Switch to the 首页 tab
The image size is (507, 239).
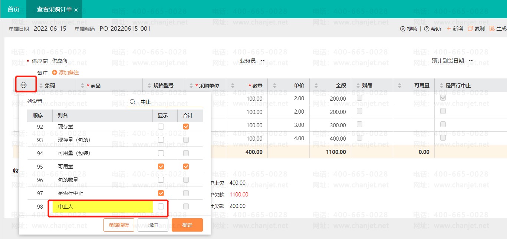pyautogui.click(x=13, y=9)
